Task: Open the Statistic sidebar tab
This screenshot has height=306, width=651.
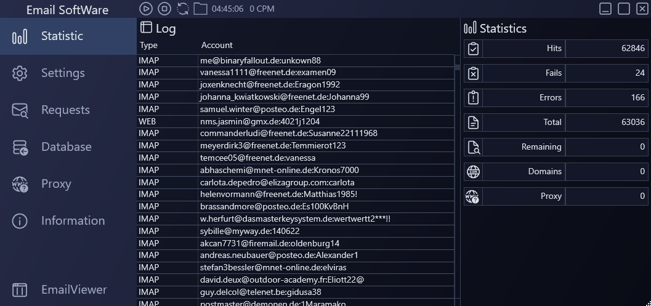Action: coord(62,36)
